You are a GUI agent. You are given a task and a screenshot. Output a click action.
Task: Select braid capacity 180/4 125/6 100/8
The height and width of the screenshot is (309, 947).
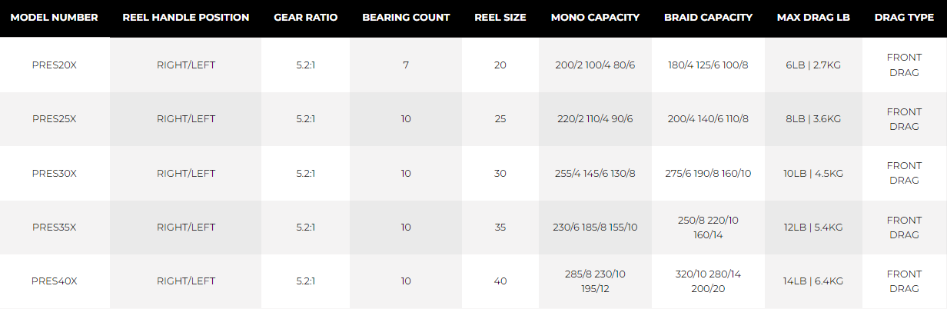(708, 65)
